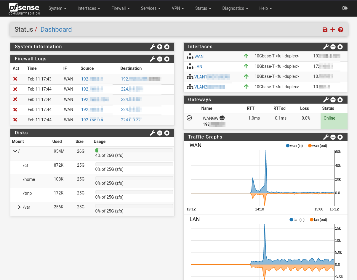Minimize the Interfaces widget
This screenshot has height=280, width=357.
(x=333, y=47)
